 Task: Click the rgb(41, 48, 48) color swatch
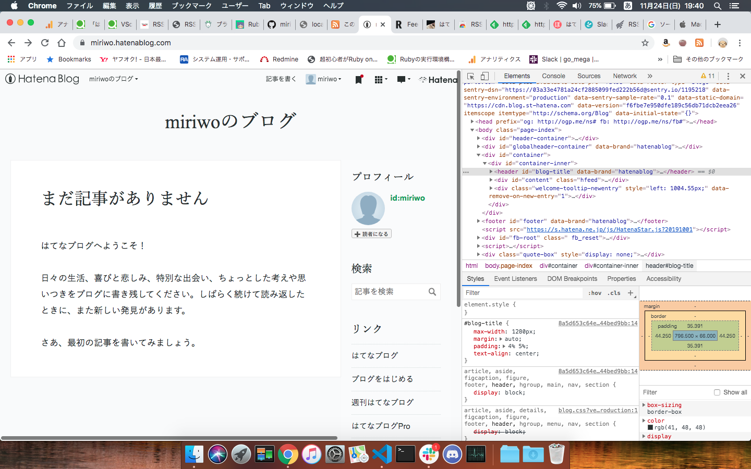(x=650, y=427)
